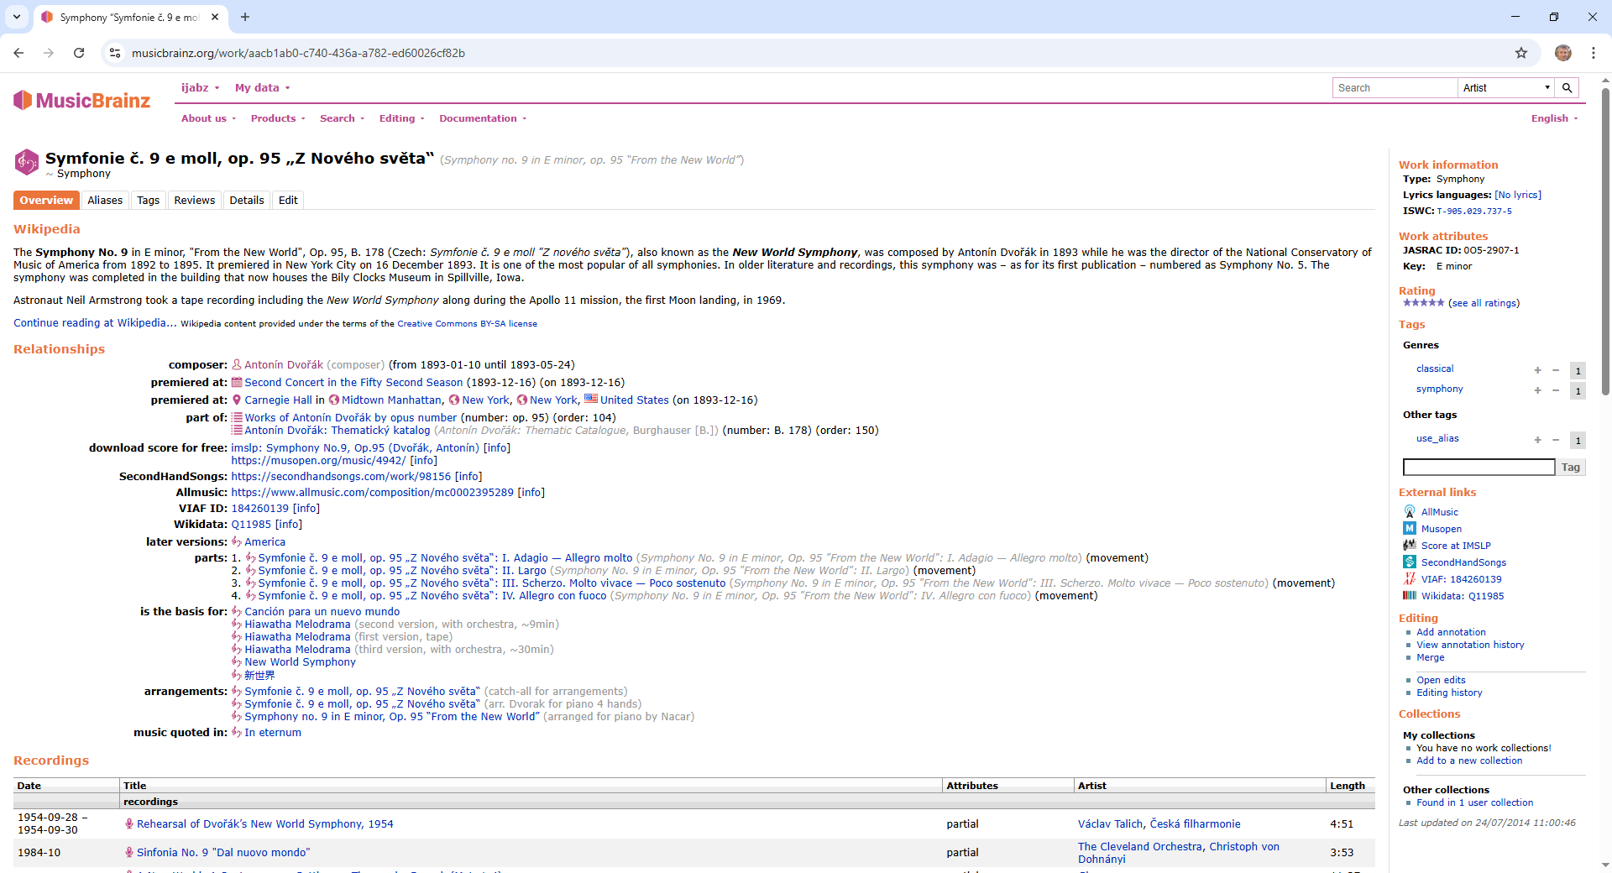Click the SecondHandSongs icon
The image size is (1612, 873).
(x=1410, y=562)
